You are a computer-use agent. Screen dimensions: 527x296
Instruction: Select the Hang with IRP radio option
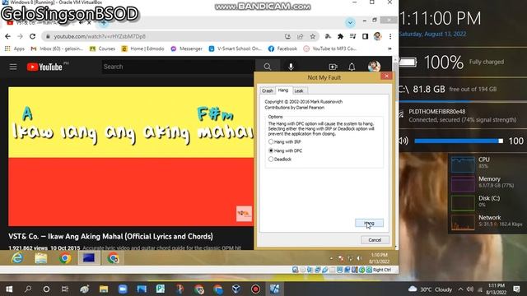pyautogui.click(x=285, y=141)
